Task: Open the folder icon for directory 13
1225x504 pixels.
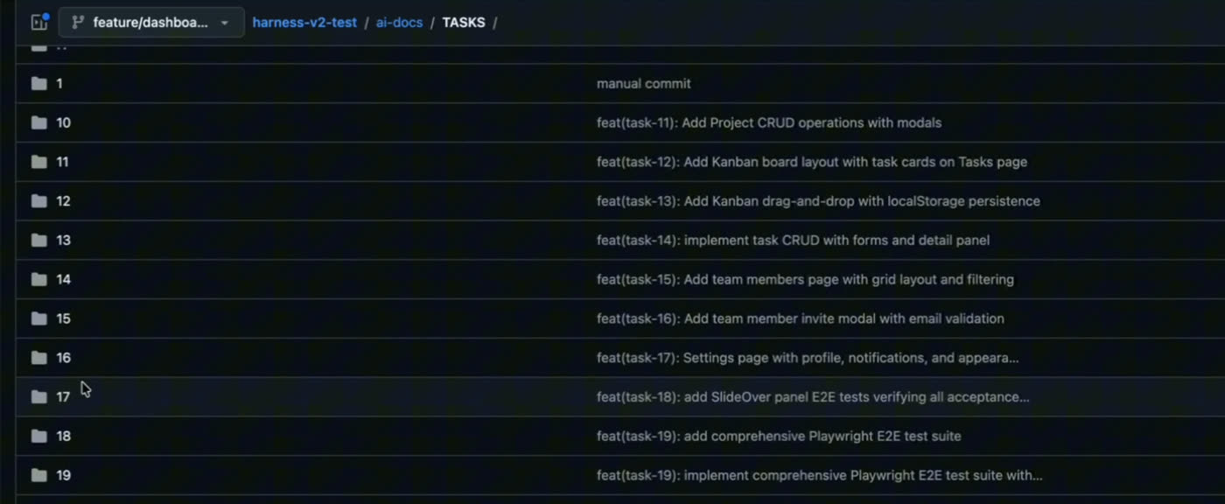Action: 38,240
